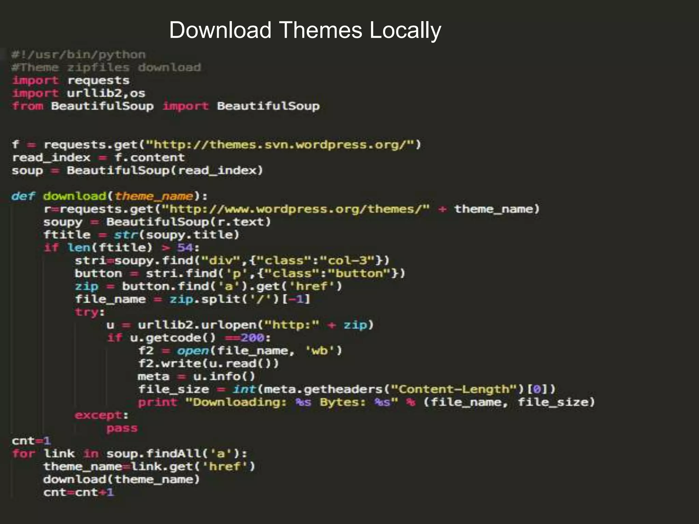This screenshot has height=524, width=699.
Task: Click the "f2 = open(file_name, 'wb')" line
Action: tap(240, 350)
